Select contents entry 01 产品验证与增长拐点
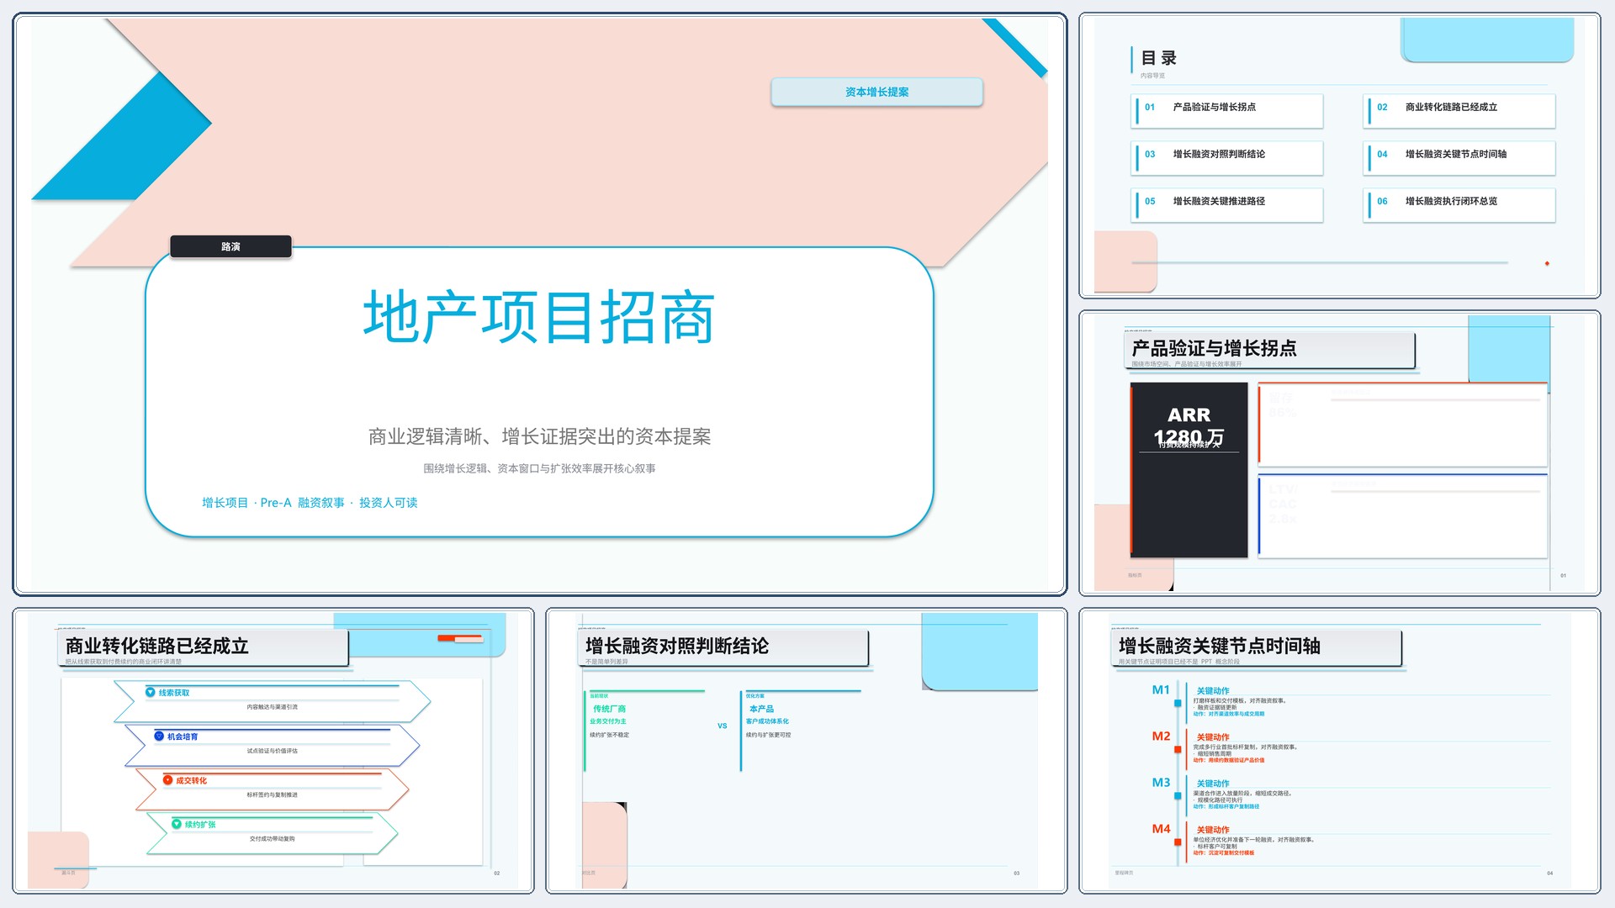The height and width of the screenshot is (908, 1615). point(1227,110)
